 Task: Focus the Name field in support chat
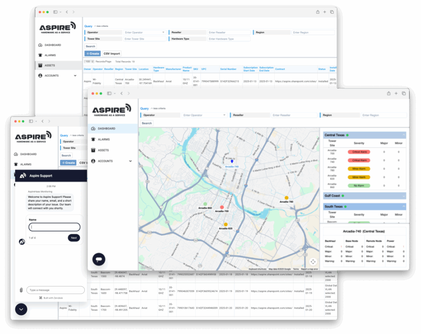(54, 227)
